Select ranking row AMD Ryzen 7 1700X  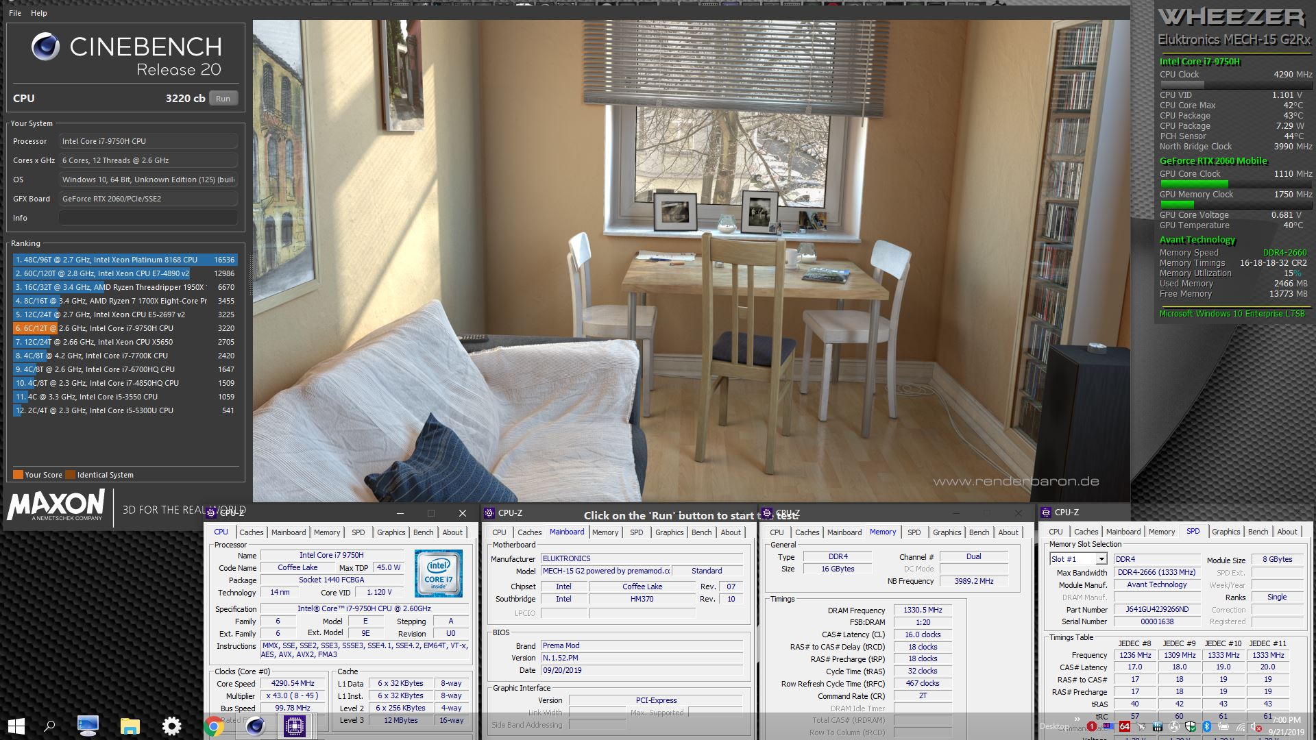(x=125, y=301)
